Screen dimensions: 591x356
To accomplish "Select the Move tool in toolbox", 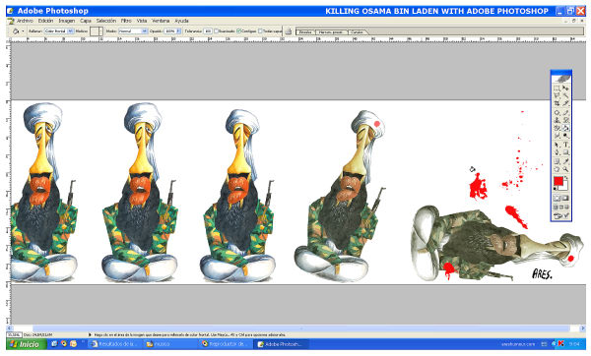I will coord(565,89).
